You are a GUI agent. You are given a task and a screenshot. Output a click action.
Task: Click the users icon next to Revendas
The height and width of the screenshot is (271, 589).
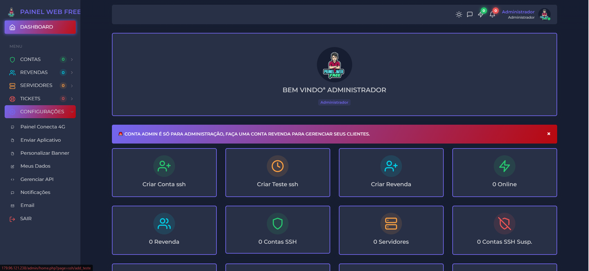12,73
